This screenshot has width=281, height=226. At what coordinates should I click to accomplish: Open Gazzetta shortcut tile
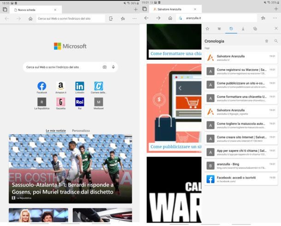(61, 104)
